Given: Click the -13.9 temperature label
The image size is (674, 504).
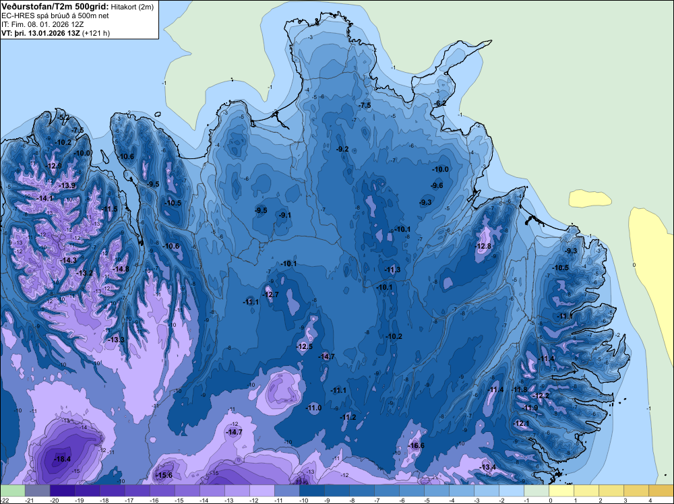Looking at the screenshot, I should click(x=67, y=185).
